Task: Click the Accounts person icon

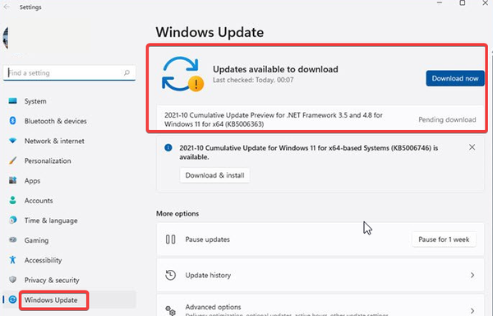Action: coord(12,200)
